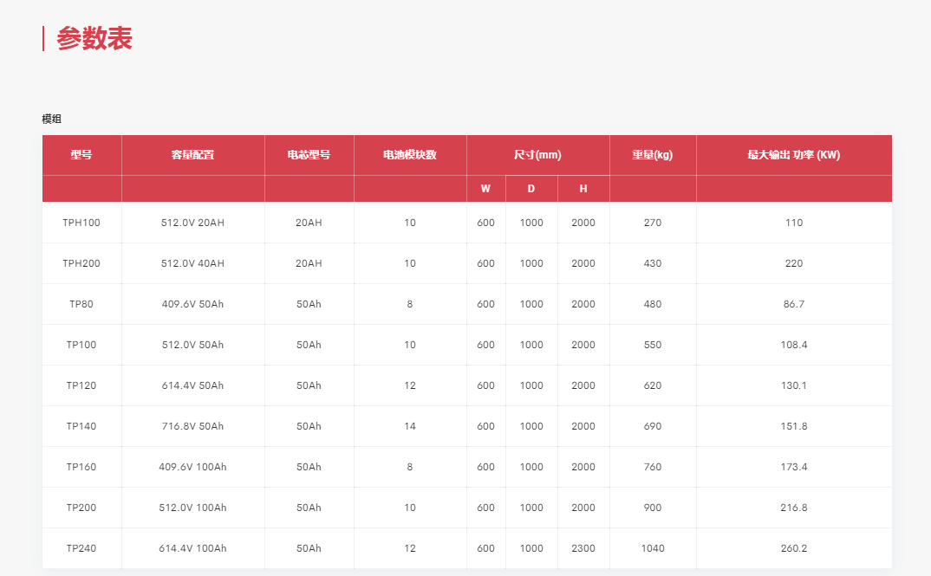Click the 重量(kg) column header
This screenshot has height=576, width=931.
pos(653,155)
